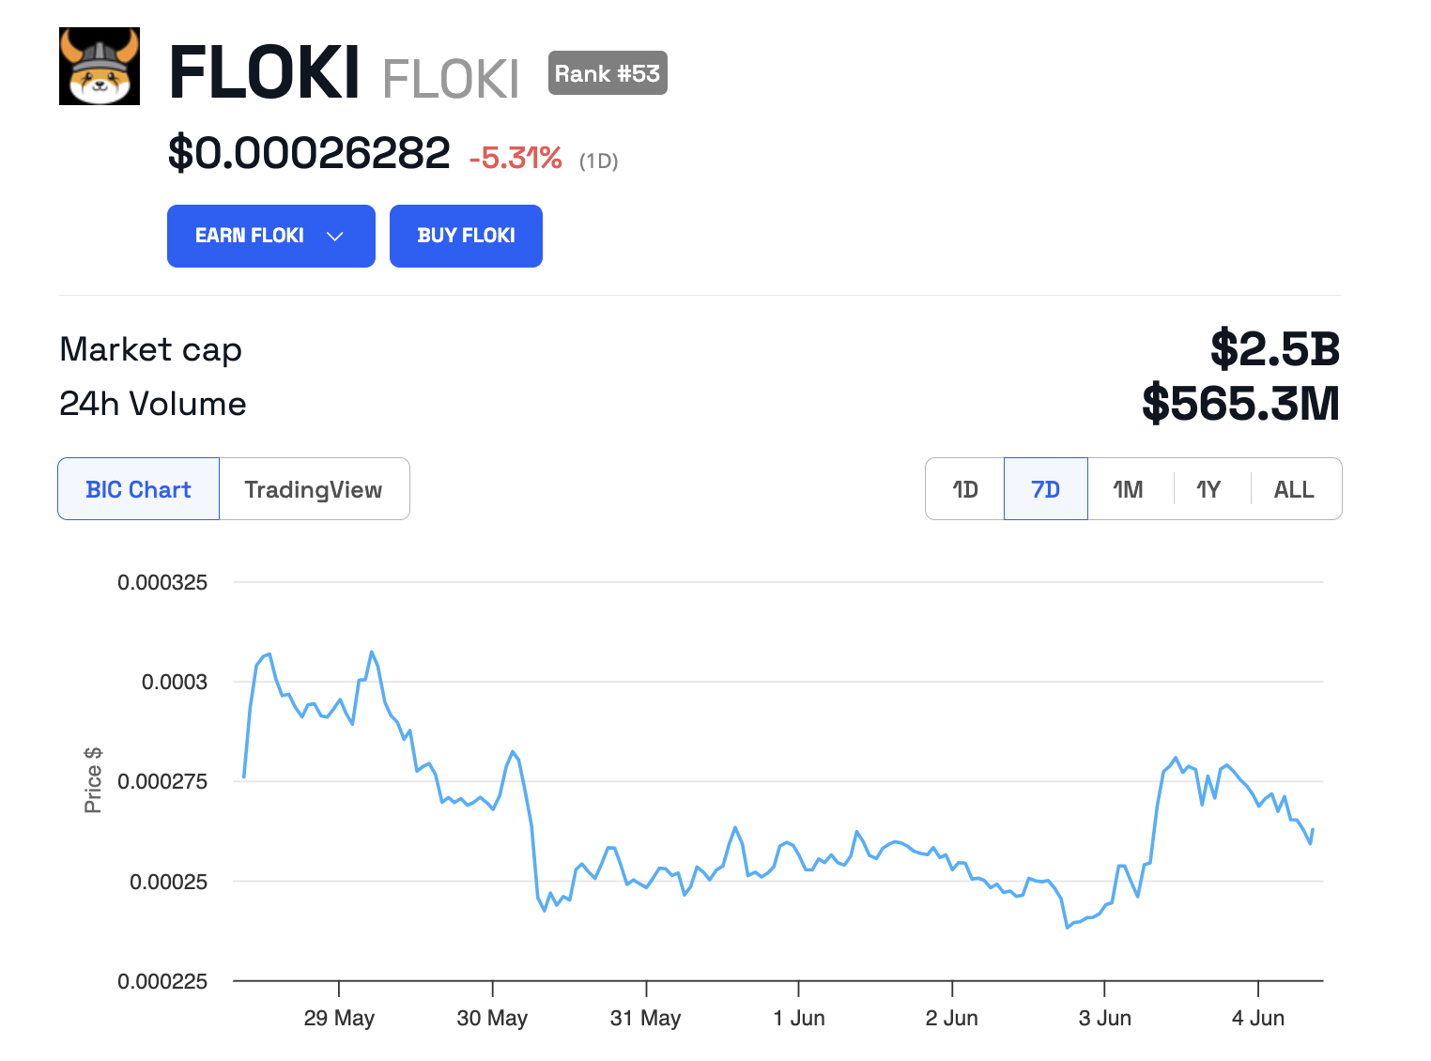Screen dimensions: 1431x1061
Task: Show ALL price history range
Action: pyautogui.click(x=1293, y=489)
